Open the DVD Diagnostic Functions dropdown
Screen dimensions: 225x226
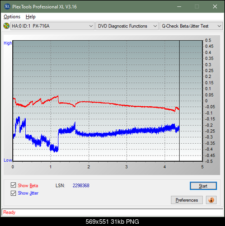126,26
